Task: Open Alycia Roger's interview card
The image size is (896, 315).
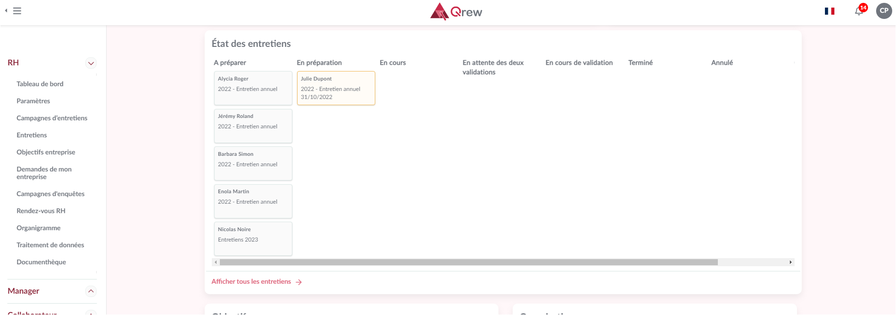Action: coord(253,88)
